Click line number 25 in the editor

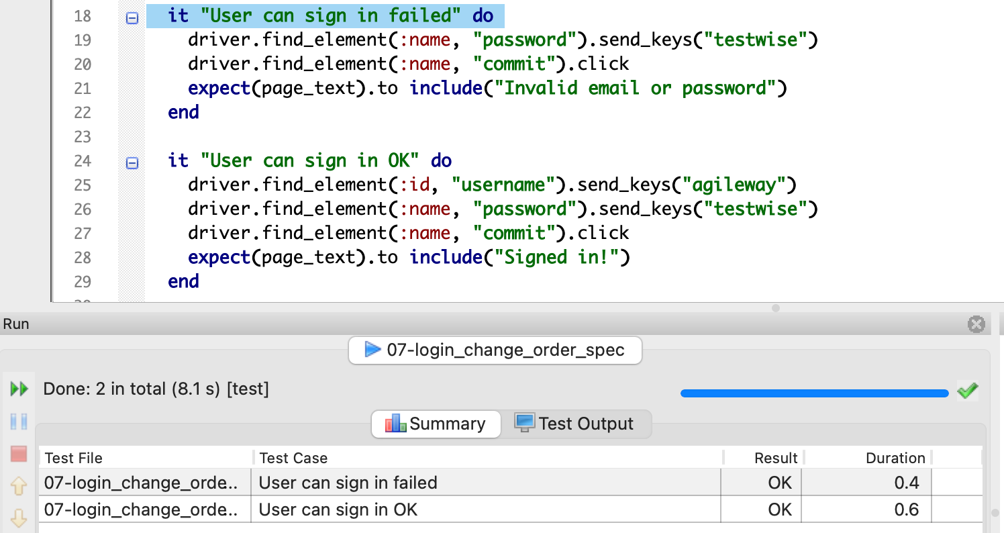[x=83, y=185]
